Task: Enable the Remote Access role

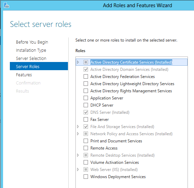Action: (86, 148)
